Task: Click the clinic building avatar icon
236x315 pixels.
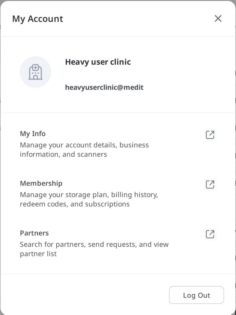Action: click(35, 72)
